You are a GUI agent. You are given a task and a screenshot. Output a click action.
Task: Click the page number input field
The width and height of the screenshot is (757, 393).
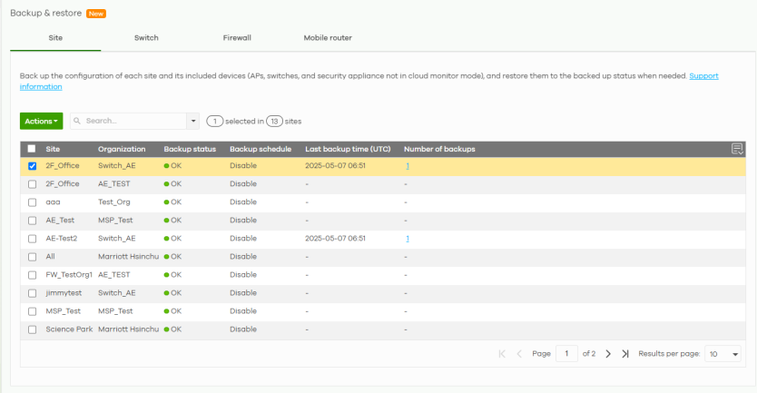tap(566, 354)
